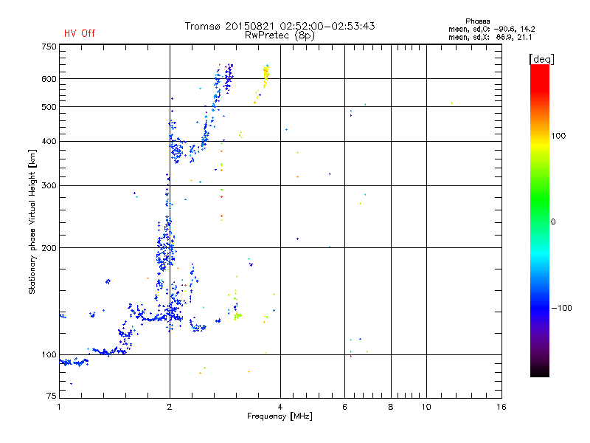Click the red 'HV Off' status label
The height and width of the screenshot is (443, 590).
coord(80,33)
